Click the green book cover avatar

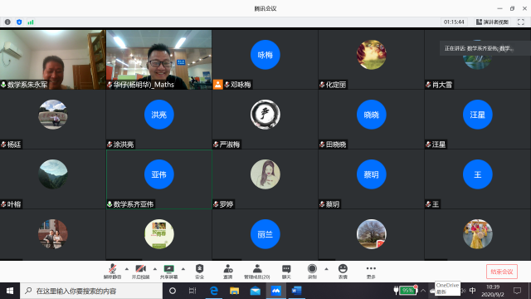tap(158, 234)
